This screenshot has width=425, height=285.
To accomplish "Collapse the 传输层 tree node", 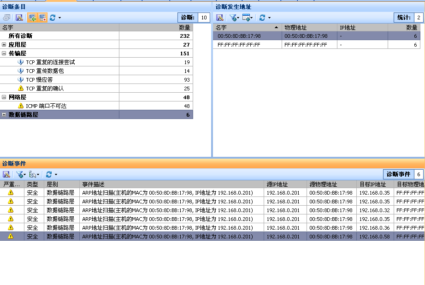I will (4, 53).
